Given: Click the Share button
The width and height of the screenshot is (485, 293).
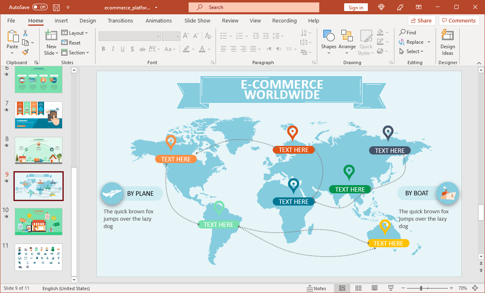Looking at the screenshot, I should pyautogui.click(x=421, y=20).
